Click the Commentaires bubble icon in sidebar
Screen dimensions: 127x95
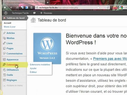4,53
